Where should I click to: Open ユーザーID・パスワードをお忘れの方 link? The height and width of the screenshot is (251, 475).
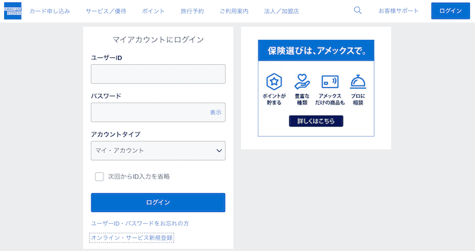(x=140, y=224)
